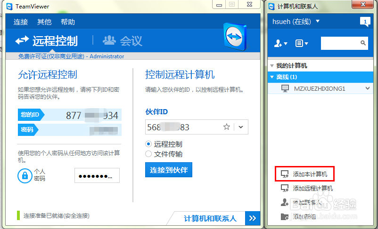The height and width of the screenshot is (229, 378).
Task: Click the 添加新组 folder icon
Action: (285, 216)
